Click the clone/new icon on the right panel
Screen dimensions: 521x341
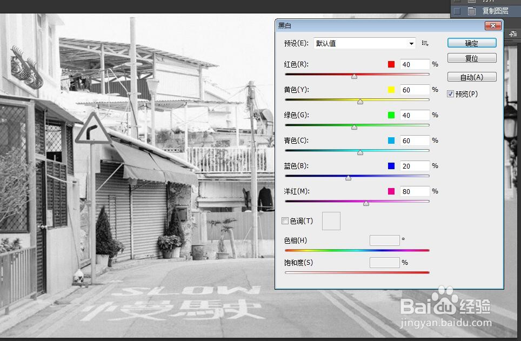point(512,34)
